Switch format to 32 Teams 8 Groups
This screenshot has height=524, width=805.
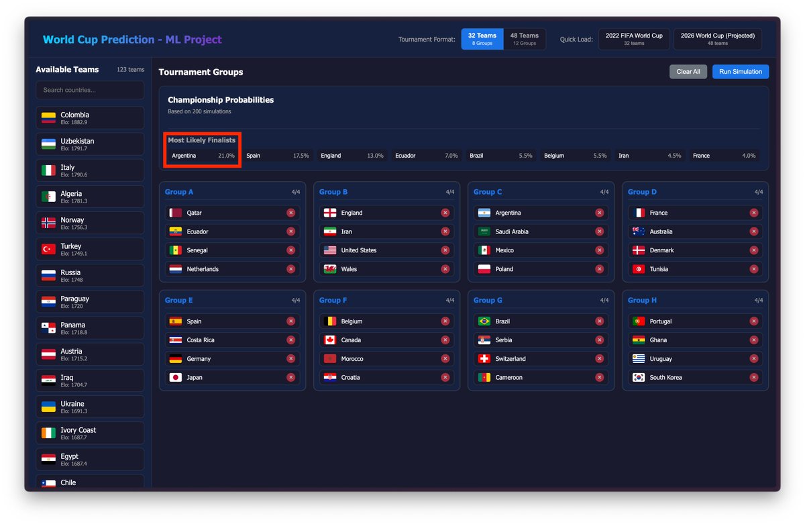(x=482, y=39)
